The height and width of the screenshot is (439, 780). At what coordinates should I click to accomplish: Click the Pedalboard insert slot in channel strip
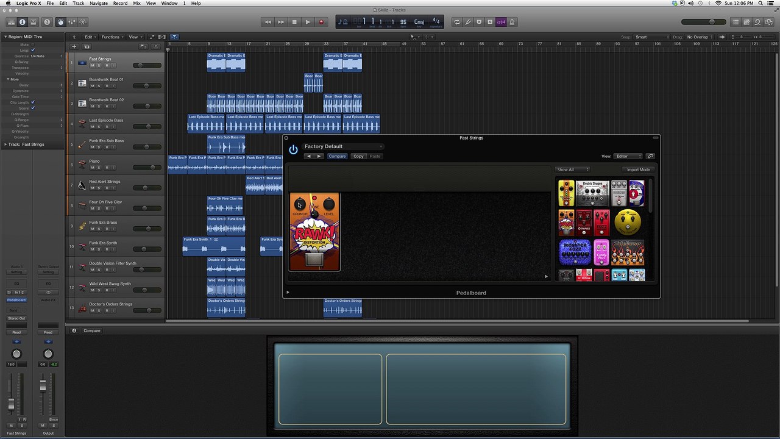click(16, 300)
